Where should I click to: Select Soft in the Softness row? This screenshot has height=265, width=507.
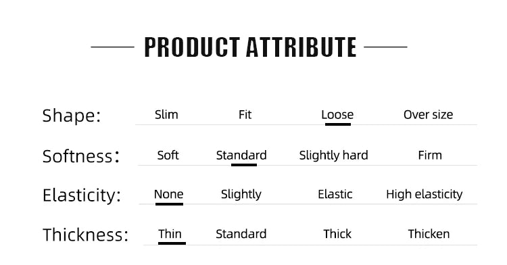coord(168,155)
